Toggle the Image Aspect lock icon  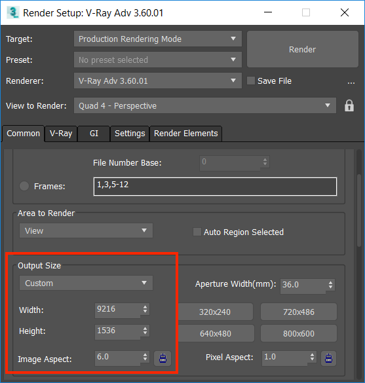(163, 358)
